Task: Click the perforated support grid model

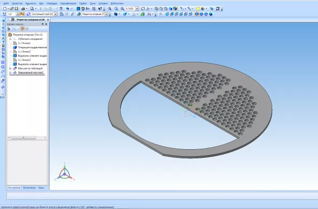Action: click(190, 110)
